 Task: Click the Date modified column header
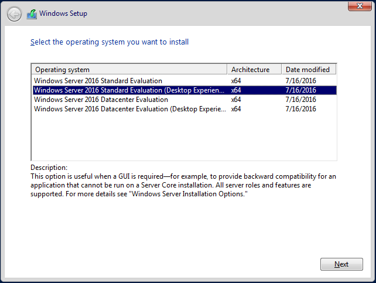click(x=309, y=70)
